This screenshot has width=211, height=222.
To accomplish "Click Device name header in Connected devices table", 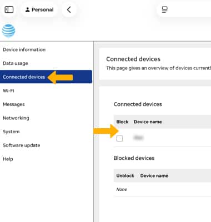I will pos(148,122).
